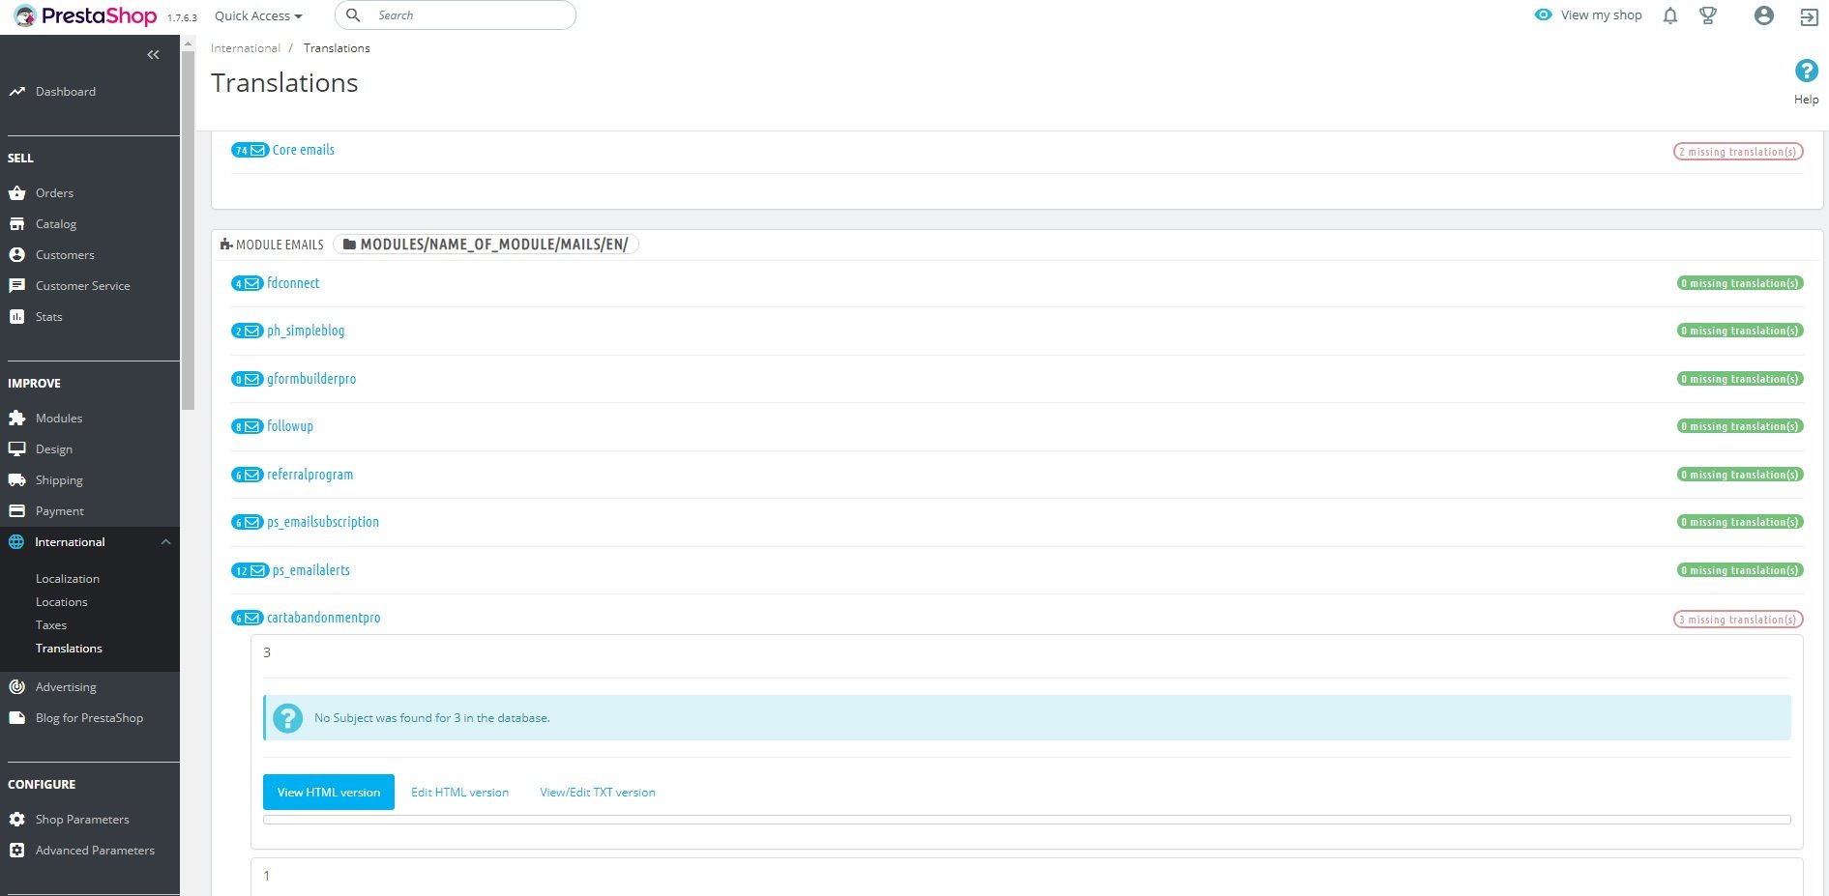Click the search magnifier icon

click(x=353, y=15)
